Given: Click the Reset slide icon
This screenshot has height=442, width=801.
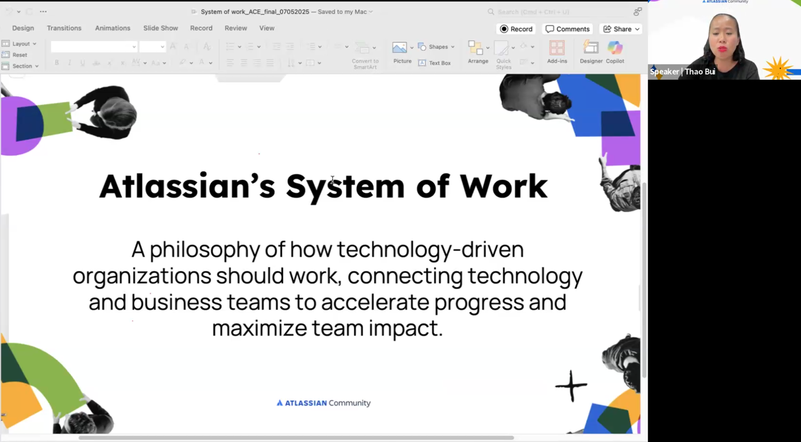Looking at the screenshot, I should pos(6,55).
